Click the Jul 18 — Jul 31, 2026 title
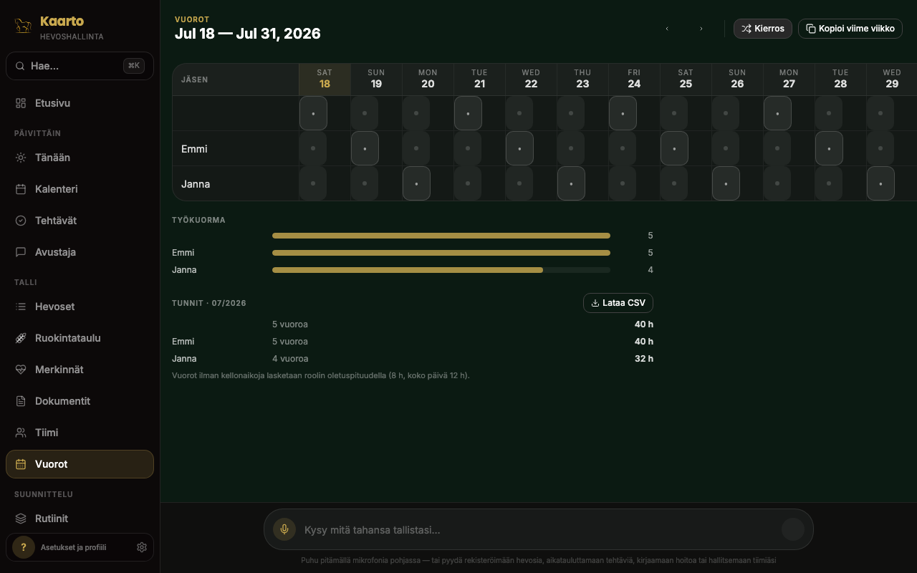 [x=248, y=34]
